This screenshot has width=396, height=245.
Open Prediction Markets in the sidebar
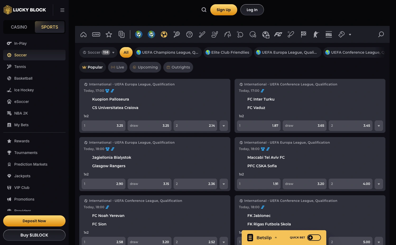tap(34, 164)
